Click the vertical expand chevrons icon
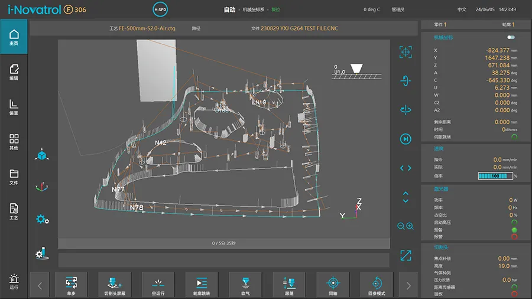 coord(406,196)
